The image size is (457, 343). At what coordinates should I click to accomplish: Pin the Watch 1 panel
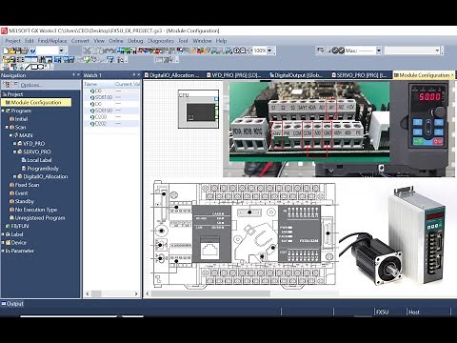pos(134,74)
